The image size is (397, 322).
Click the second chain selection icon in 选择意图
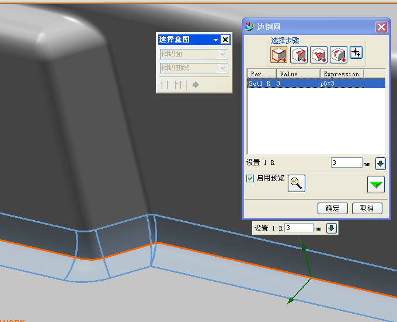click(x=178, y=85)
